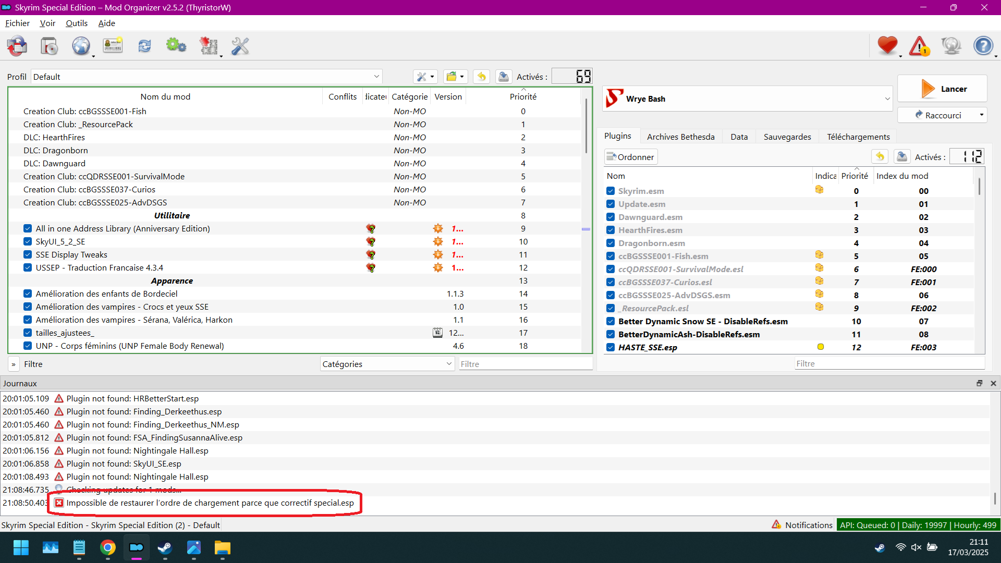The width and height of the screenshot is (1001, 563).
Task: Open the executables gears icon
Action: (176, 46)
